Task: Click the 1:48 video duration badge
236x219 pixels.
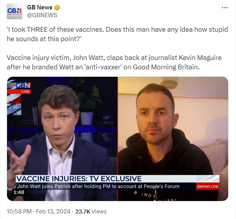Action: (x=19, y=192)
